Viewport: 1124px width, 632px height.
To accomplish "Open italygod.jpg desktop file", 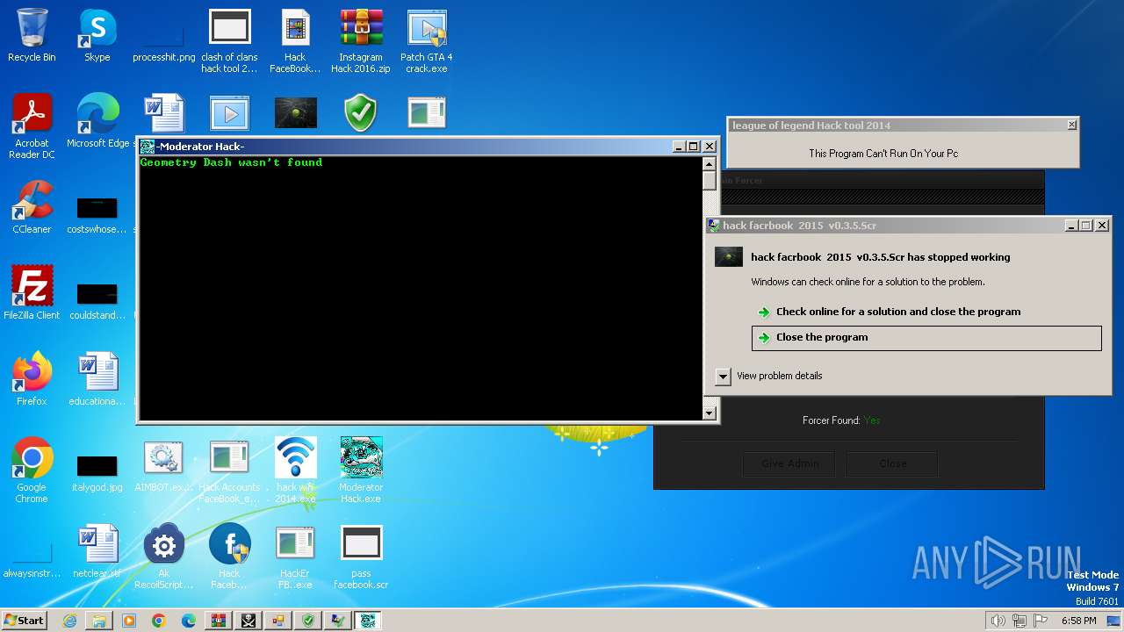I will click(97, 470).
